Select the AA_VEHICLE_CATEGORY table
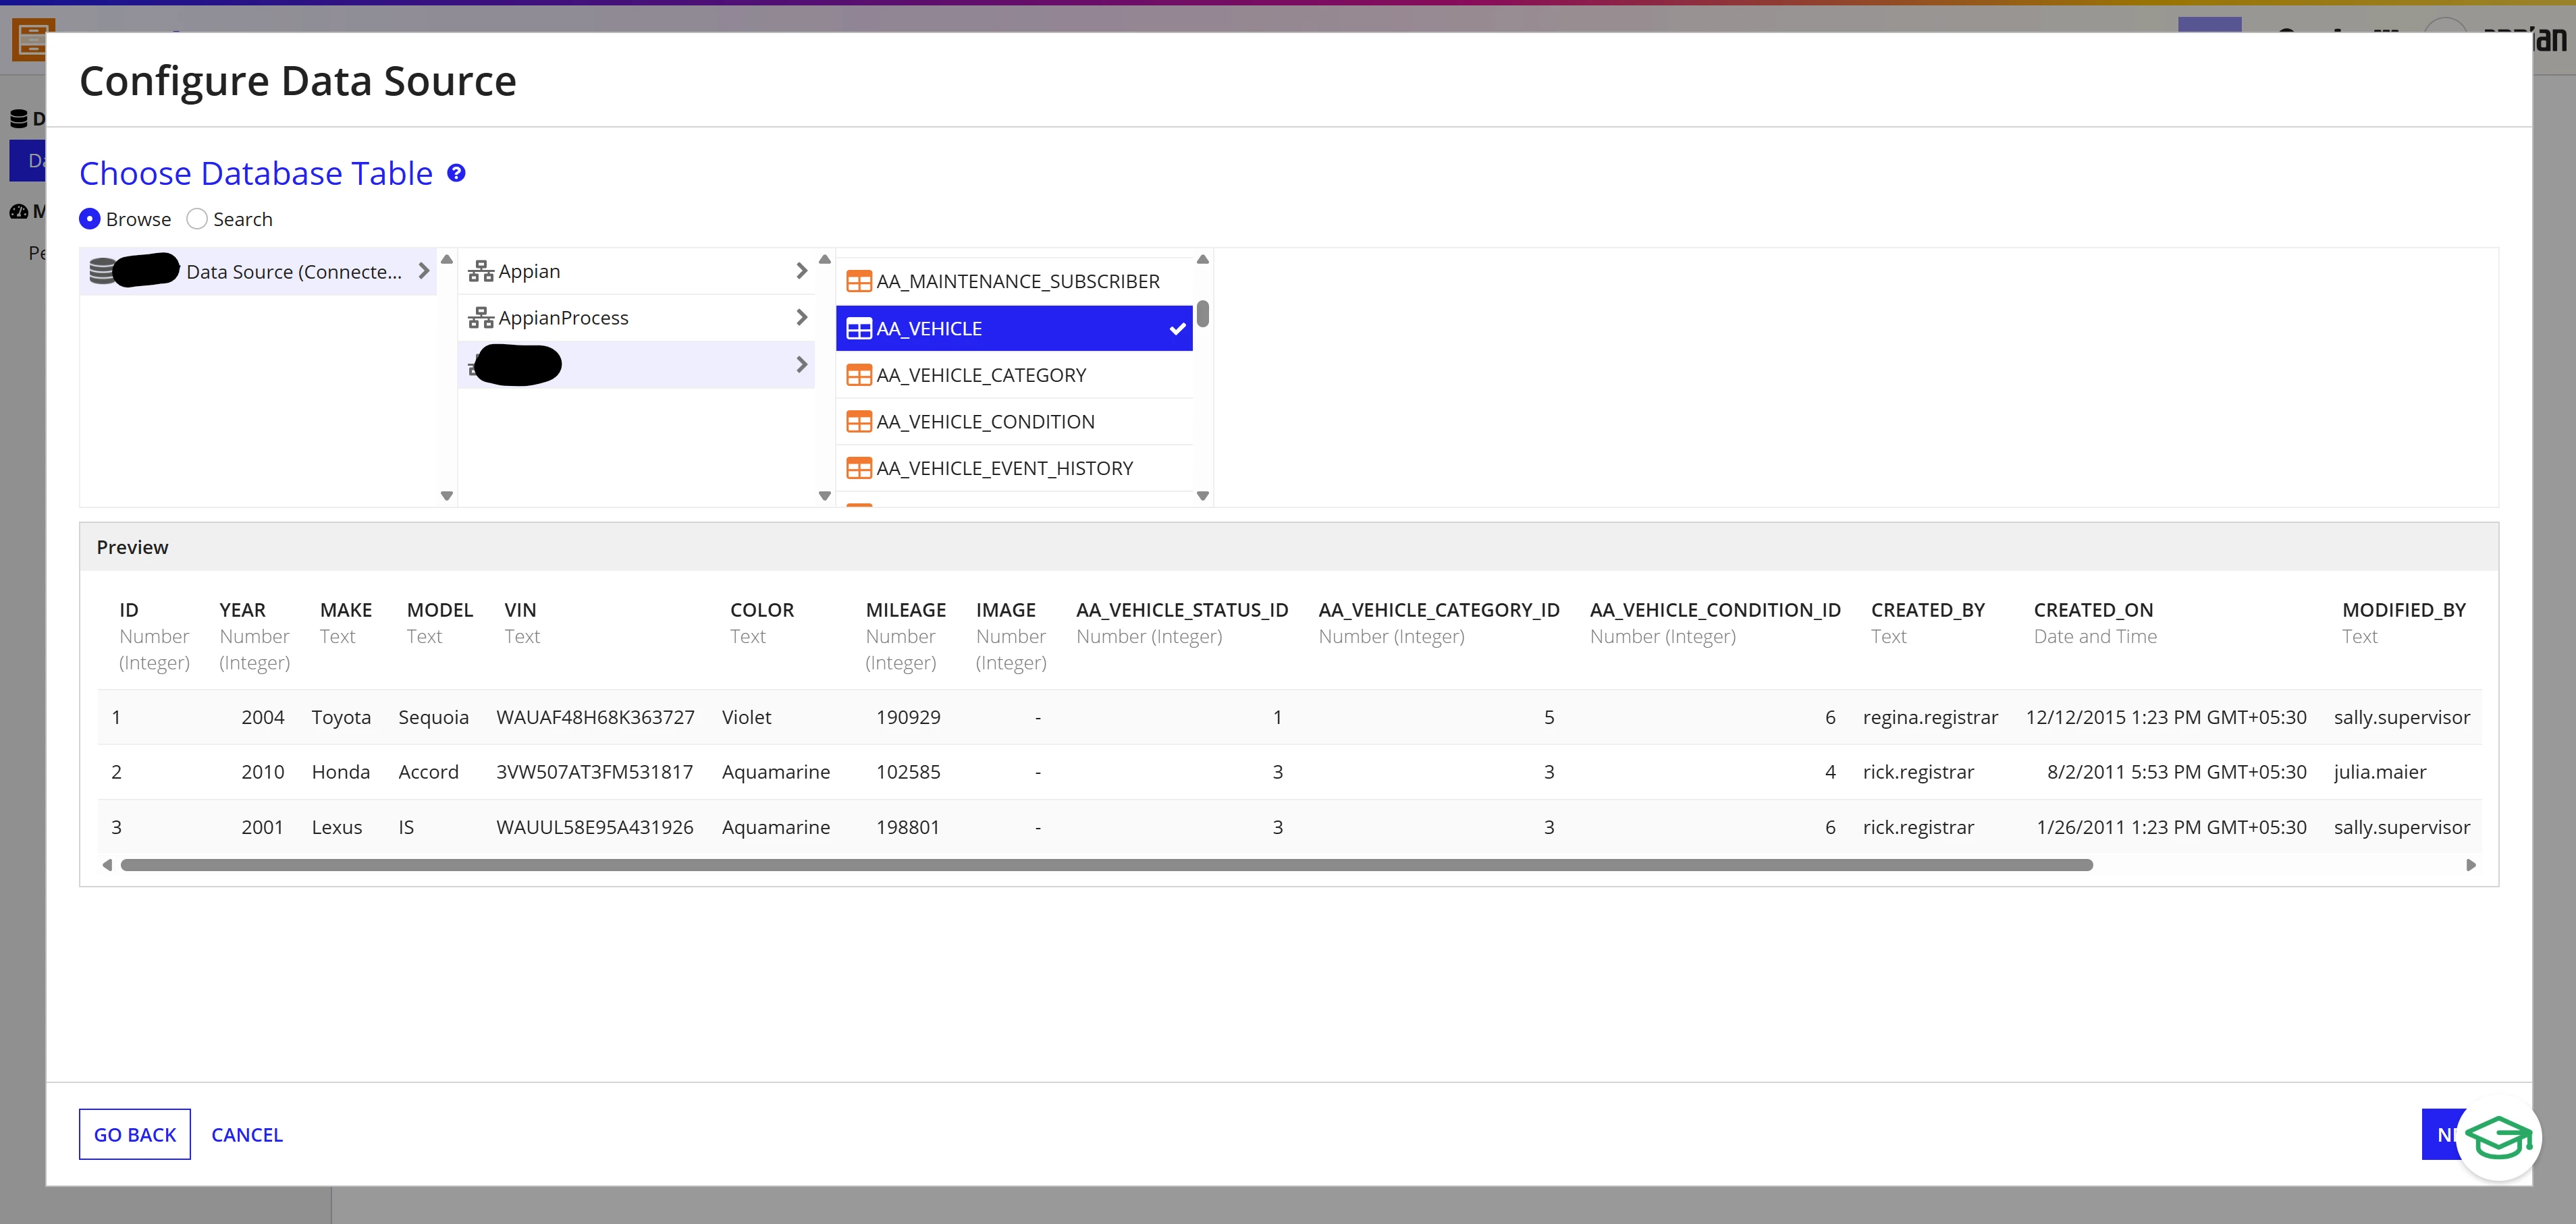 click(x=1014, y=376)
